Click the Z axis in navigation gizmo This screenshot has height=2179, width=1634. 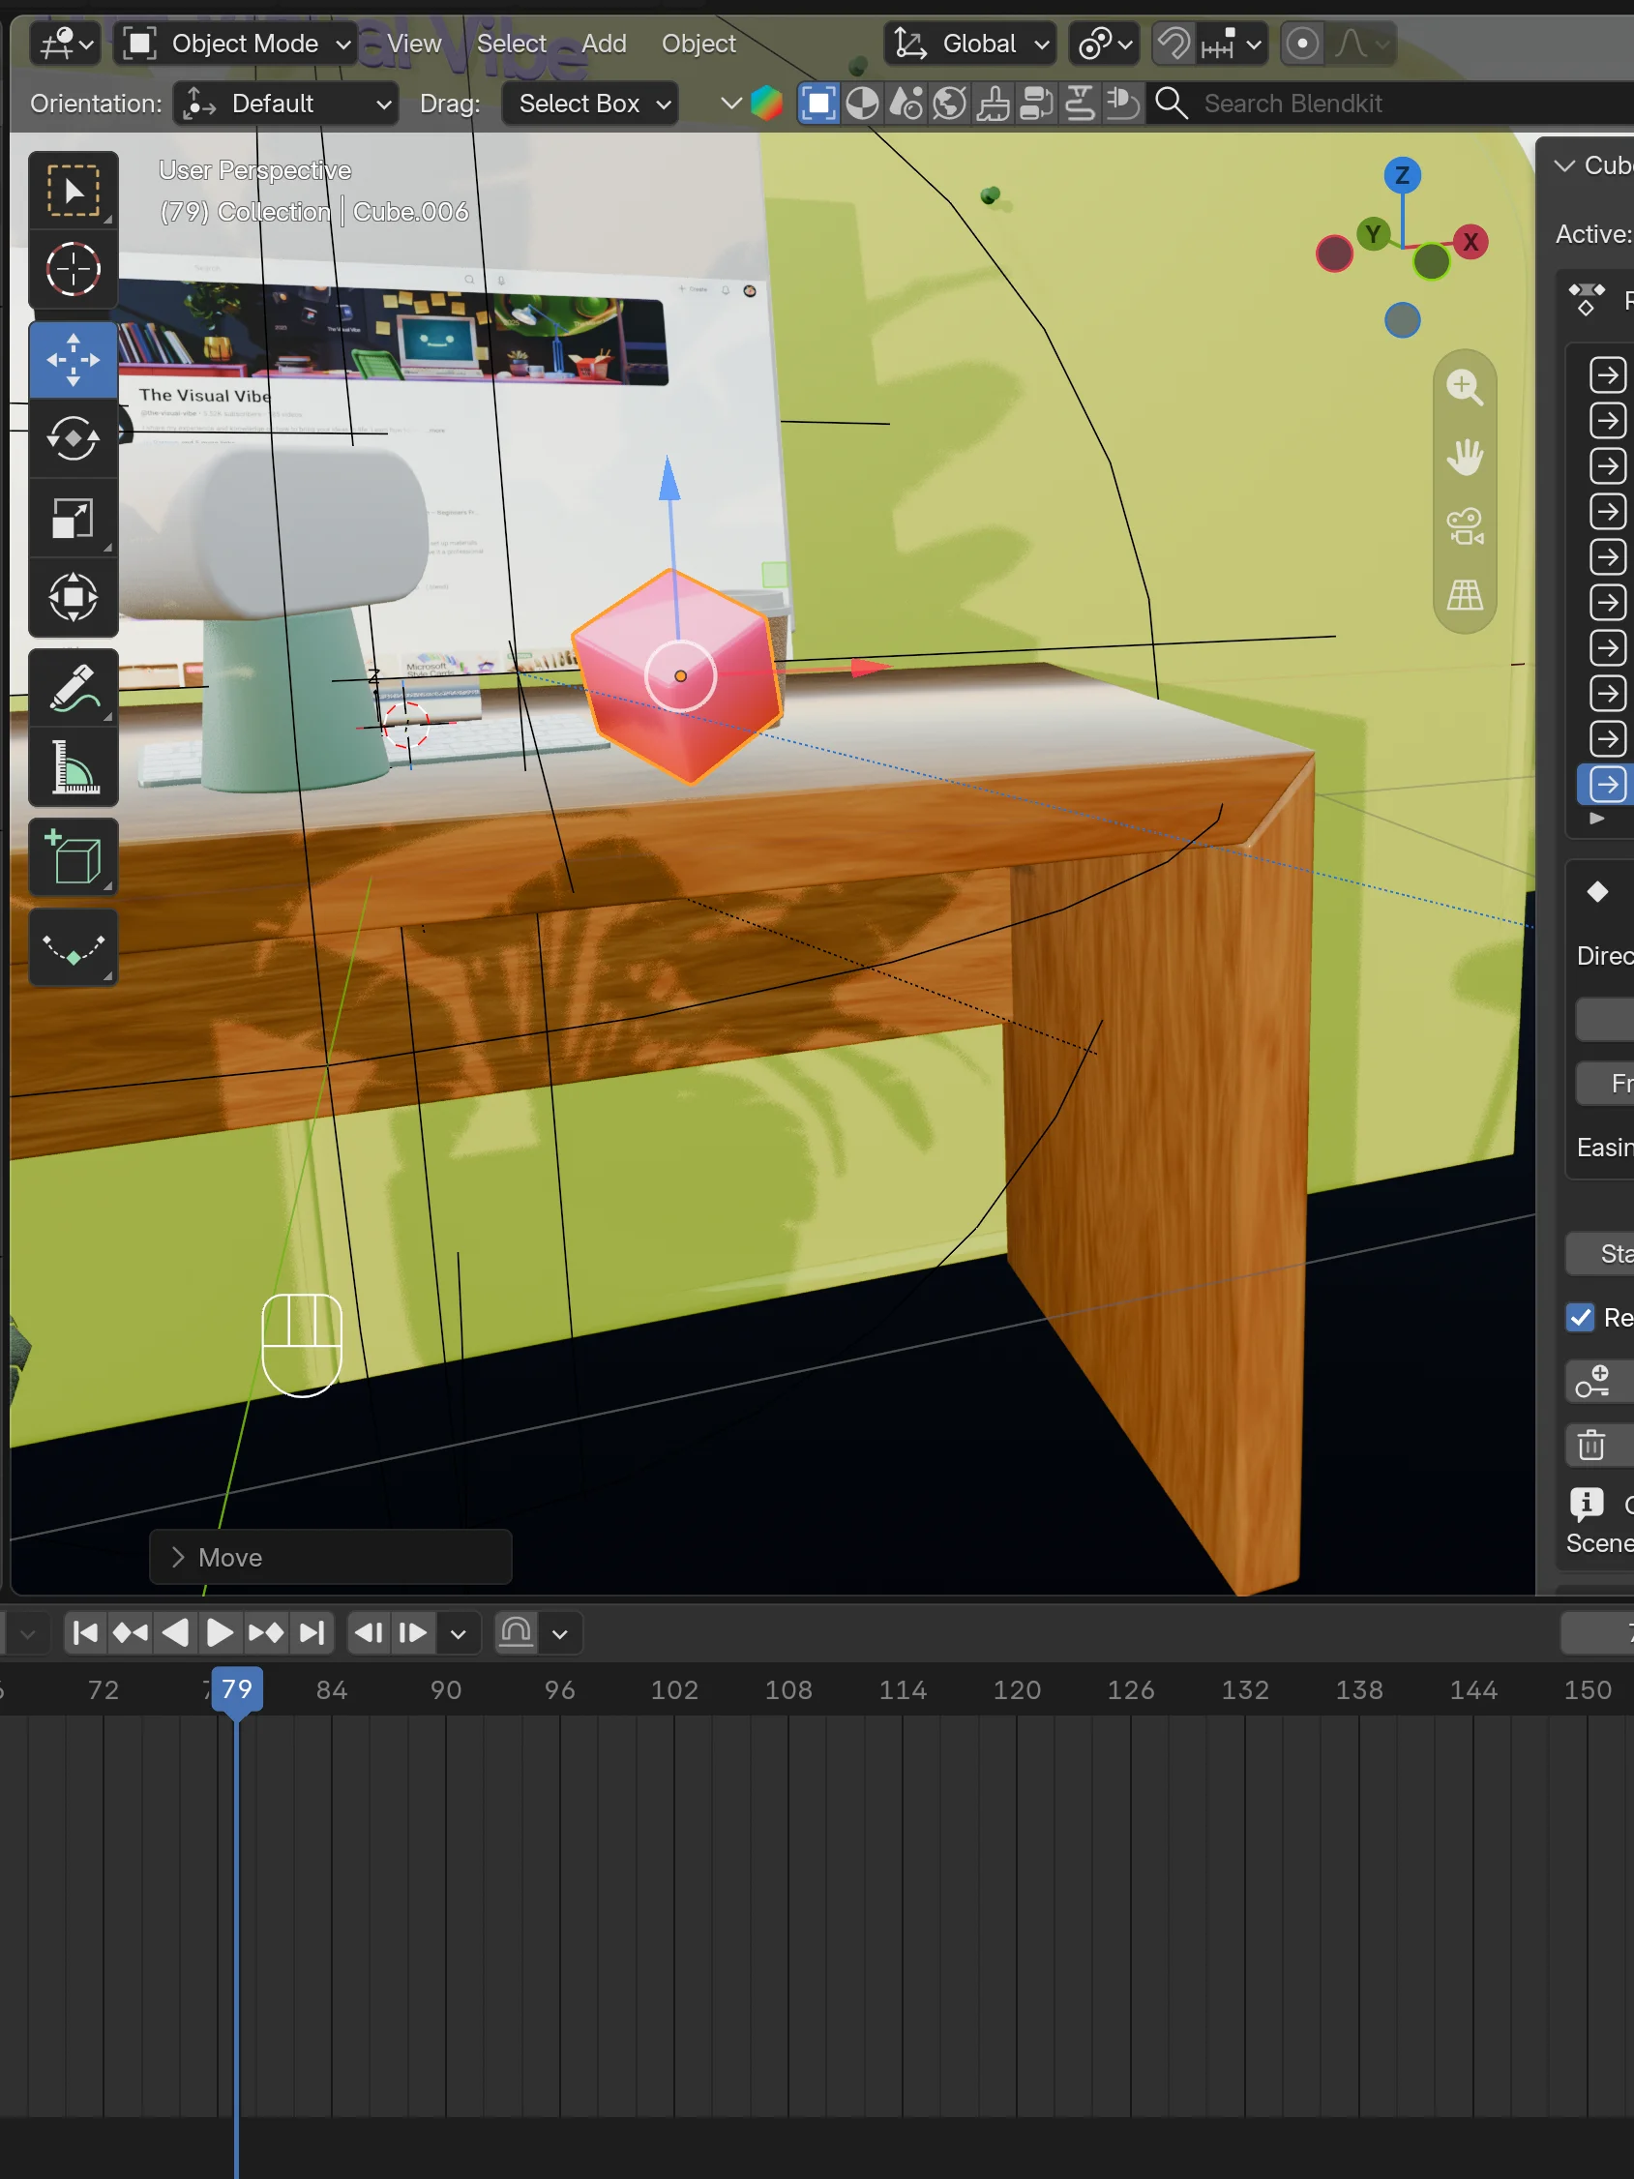tap(1402, 175)
